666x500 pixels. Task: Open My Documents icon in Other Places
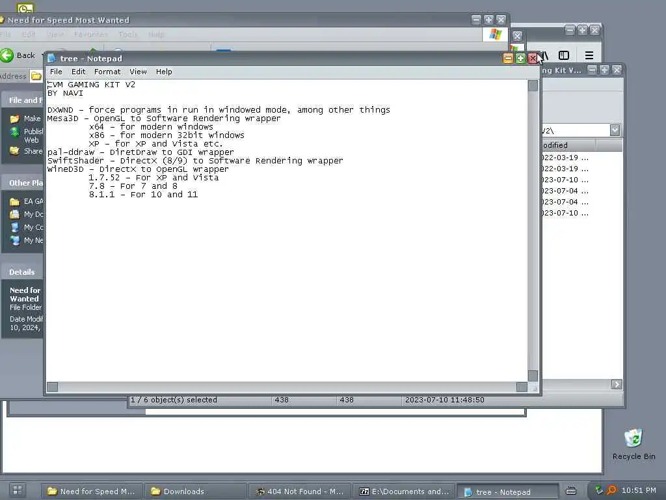[14, 214]
